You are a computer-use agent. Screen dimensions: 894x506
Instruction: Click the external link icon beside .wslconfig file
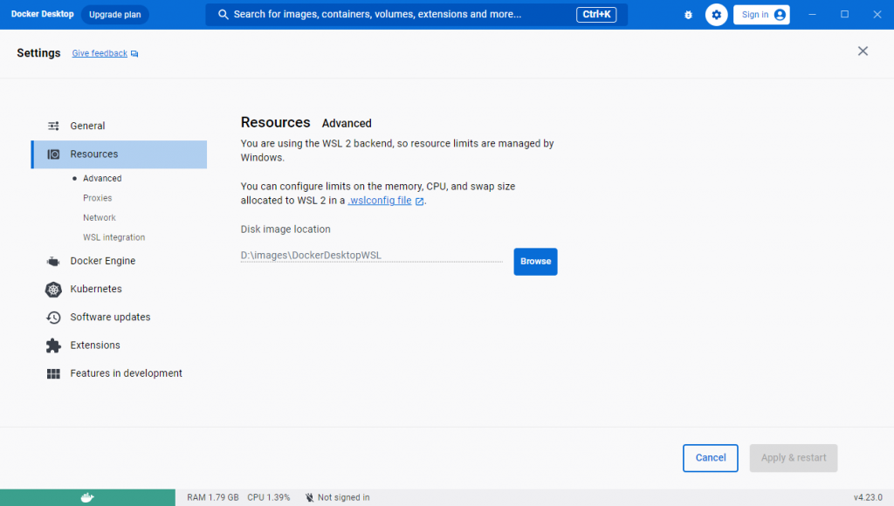point(416,200)
